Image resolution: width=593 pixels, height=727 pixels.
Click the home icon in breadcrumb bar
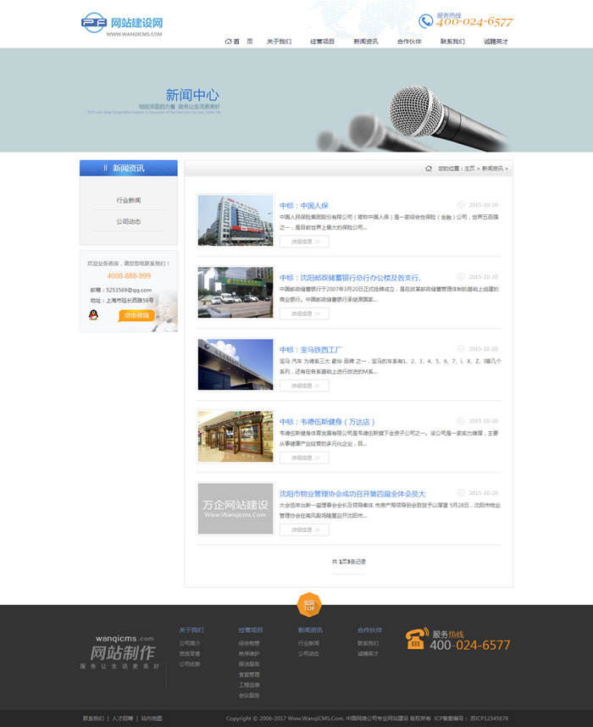click(429, 169)
